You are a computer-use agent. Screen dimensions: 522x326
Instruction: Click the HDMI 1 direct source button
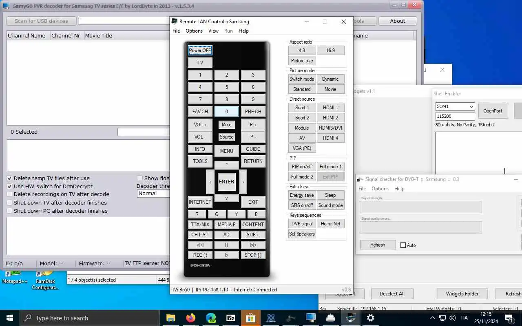point(330,108)
